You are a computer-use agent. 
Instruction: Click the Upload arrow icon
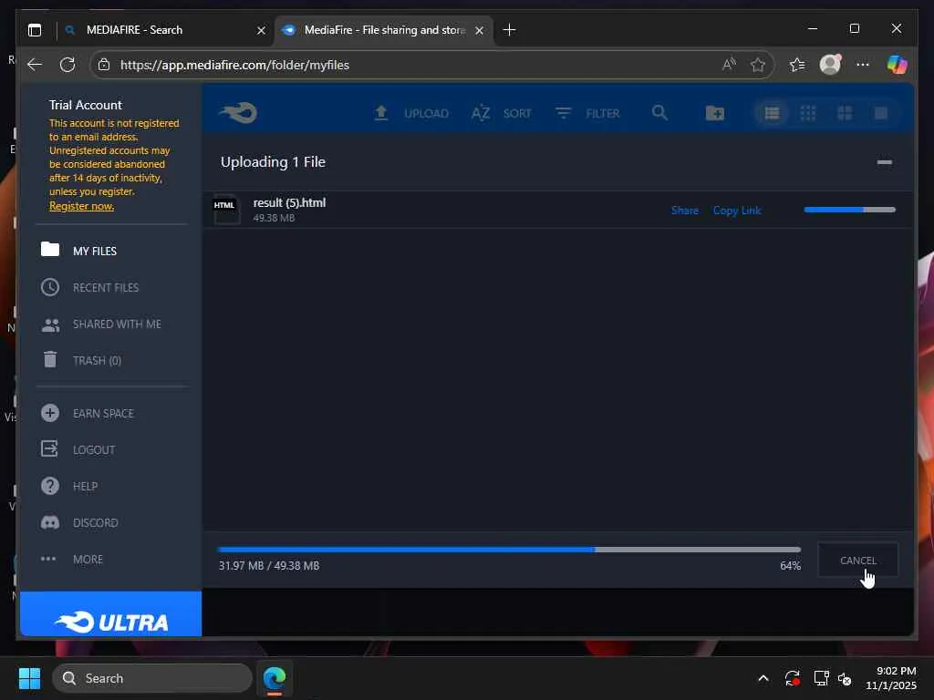[x=381, y=112]
